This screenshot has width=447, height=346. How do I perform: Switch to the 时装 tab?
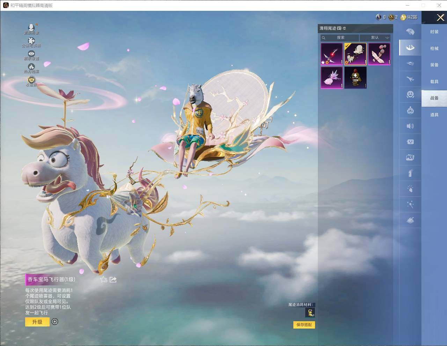434,32
